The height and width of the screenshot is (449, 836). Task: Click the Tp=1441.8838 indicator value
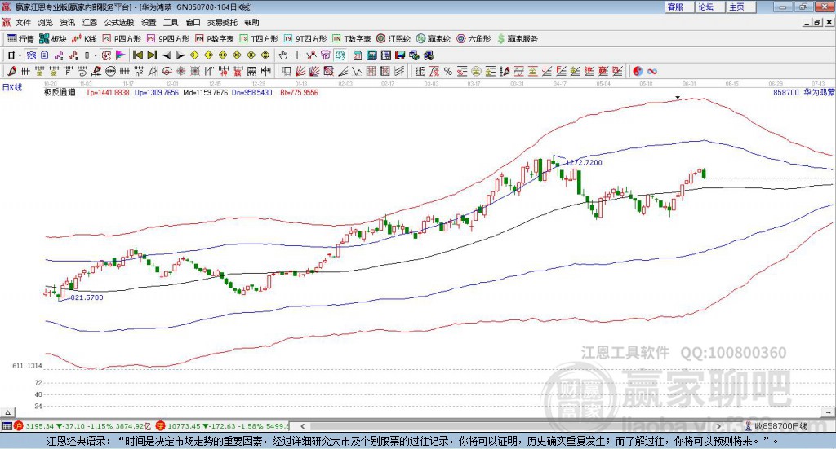[x=108, y=92]
